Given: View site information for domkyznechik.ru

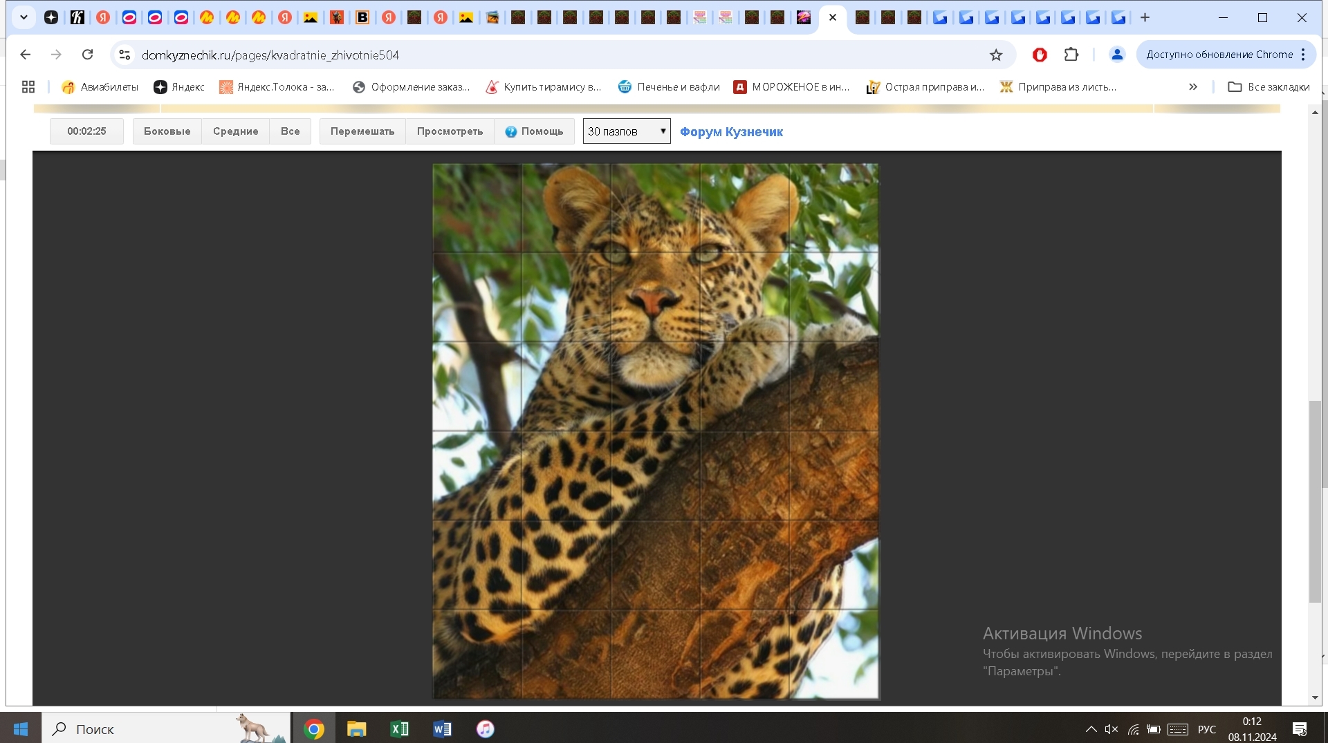Looking at the screenshot, I should (124, 55).
